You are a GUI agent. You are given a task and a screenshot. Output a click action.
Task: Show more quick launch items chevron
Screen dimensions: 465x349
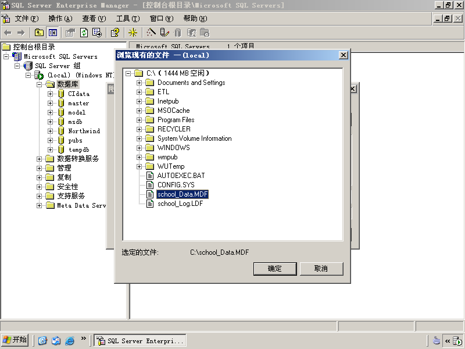[83, 339]
